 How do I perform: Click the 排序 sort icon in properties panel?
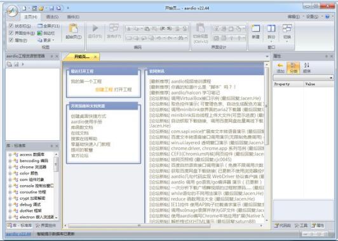[307, 65]
